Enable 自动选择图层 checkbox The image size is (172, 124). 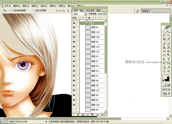coord(12,10)
